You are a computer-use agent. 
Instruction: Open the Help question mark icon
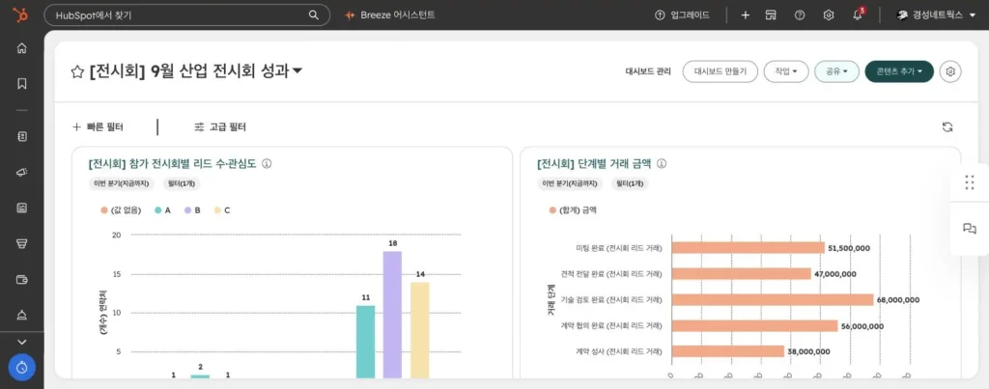[800, 15]
